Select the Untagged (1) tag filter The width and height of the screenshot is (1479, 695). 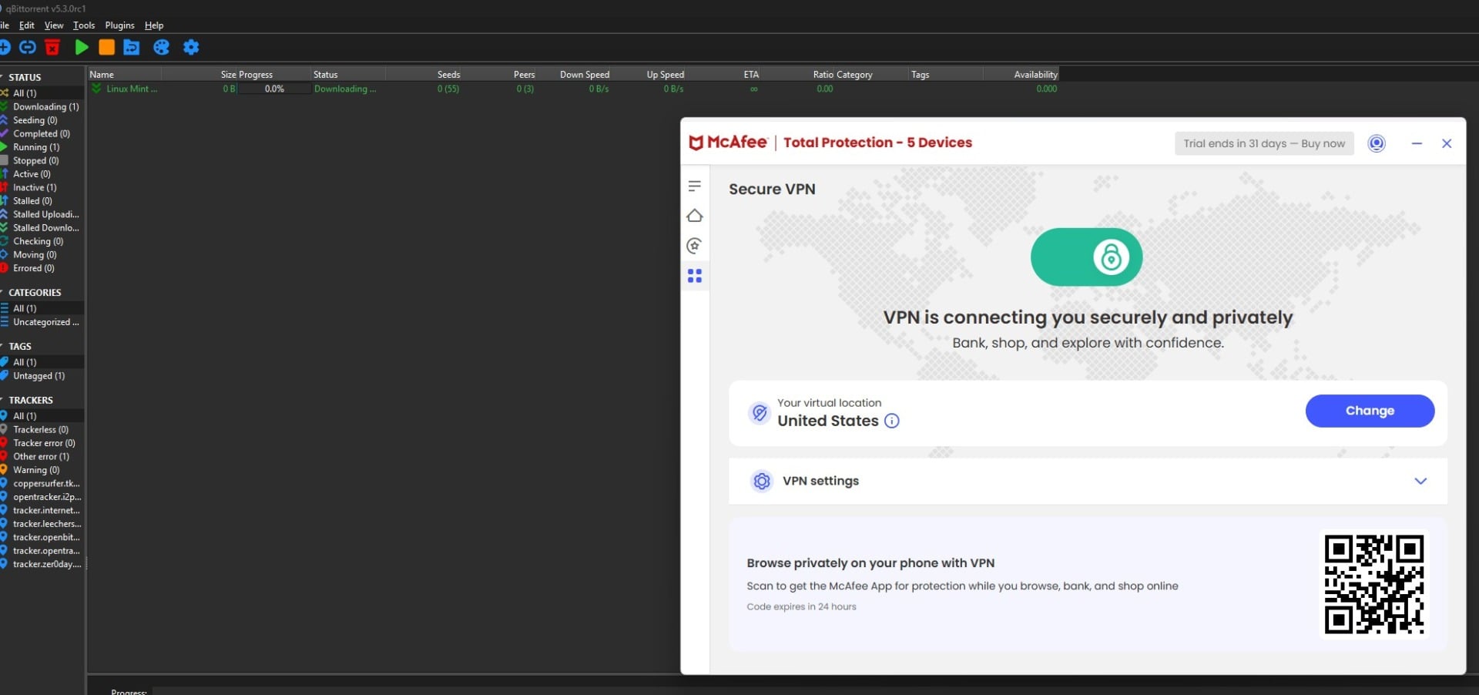(42, 376)
